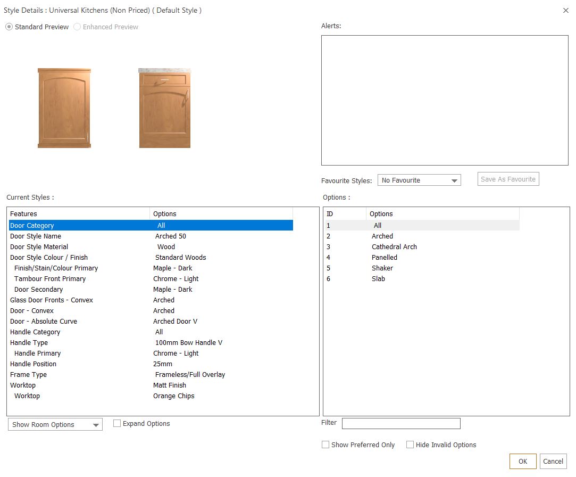Select the Standard Preview radio button
The height and width of the screenshot is (477, 576).
(x=9, y=27)
